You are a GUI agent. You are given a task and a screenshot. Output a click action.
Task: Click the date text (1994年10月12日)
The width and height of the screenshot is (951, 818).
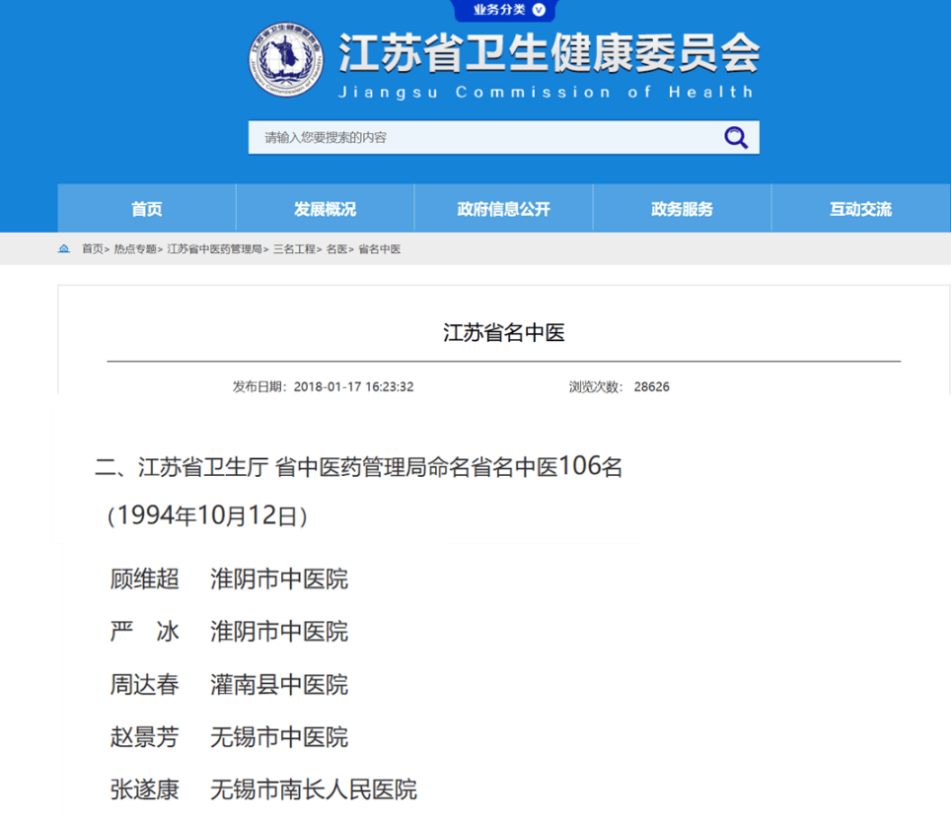coord(207,515)
